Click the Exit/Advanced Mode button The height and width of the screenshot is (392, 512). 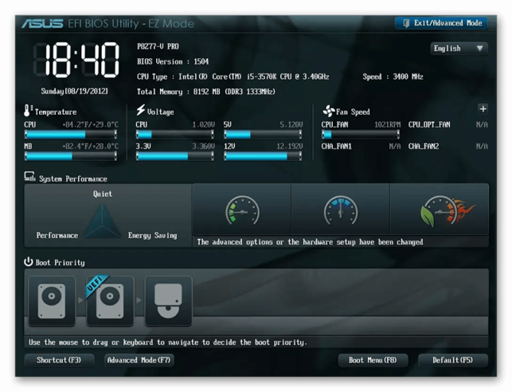coord(441,23)
